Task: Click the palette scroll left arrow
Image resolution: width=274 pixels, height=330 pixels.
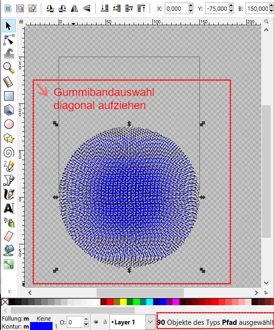Action: 6,310
